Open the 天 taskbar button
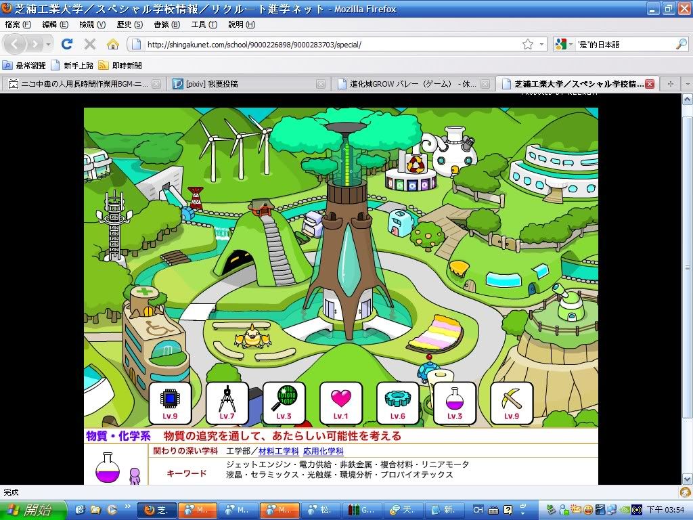The image size is (693, 520). point(403,511)
